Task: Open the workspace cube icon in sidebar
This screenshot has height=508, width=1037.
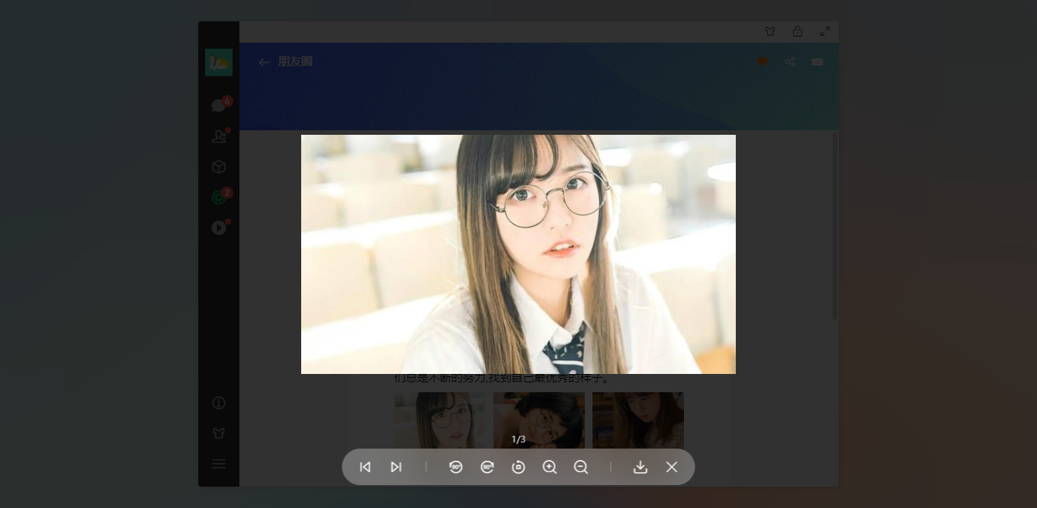Action: (x=219, y=167)
